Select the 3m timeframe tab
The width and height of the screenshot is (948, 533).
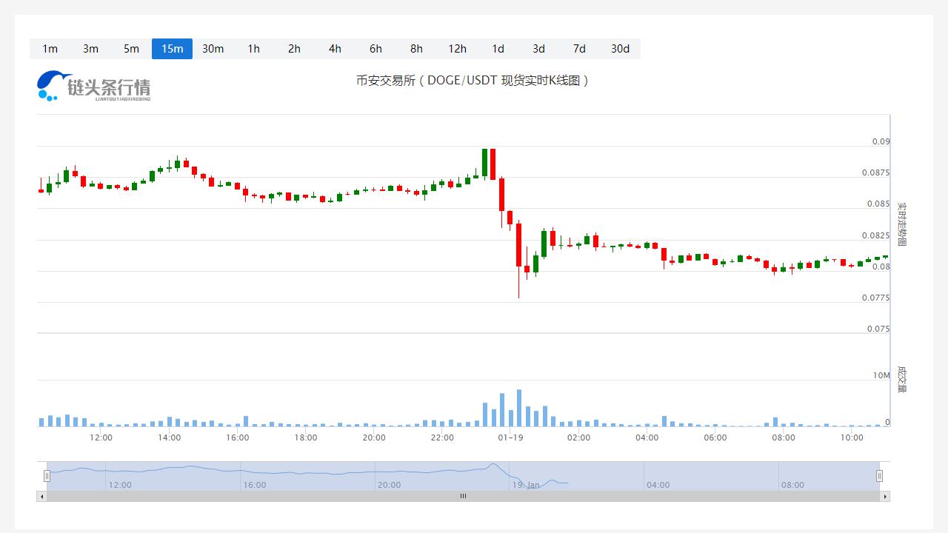[x=90, y=49]
